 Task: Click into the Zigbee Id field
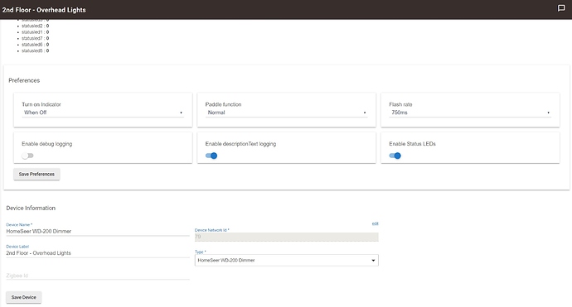[x=98, y=276]
